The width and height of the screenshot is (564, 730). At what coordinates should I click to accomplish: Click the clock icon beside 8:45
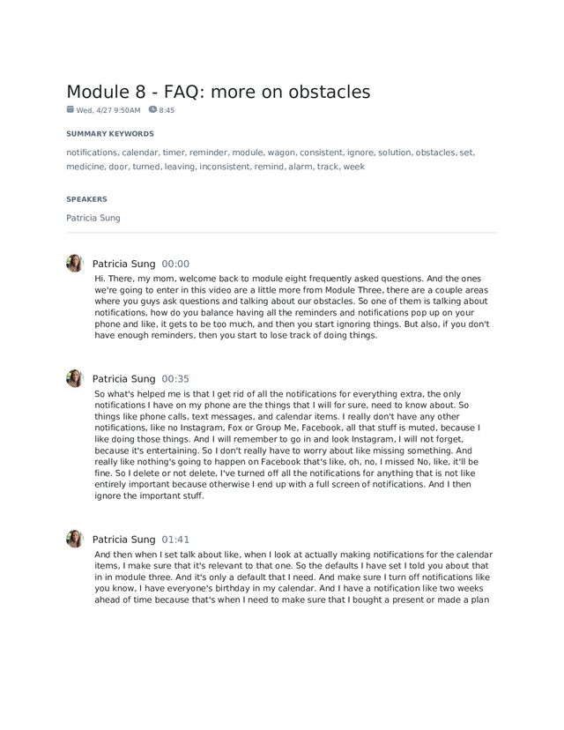pyautogui.click(x=152, y=109)
